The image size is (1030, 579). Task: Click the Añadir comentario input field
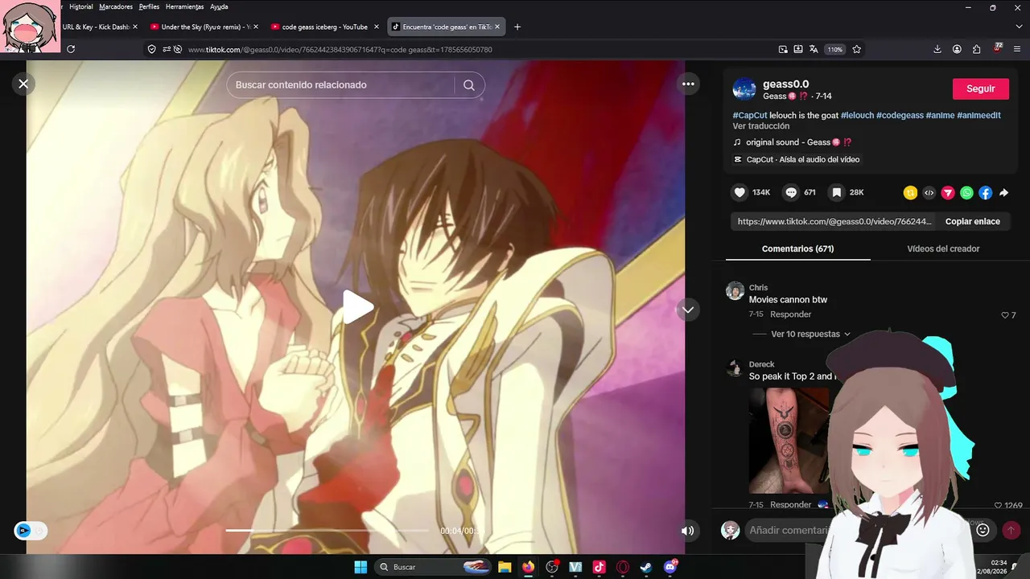pyautogui.click(x=789, y=531)
